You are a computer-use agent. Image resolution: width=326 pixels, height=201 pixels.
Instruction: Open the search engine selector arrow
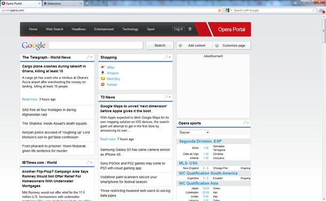pyautogui.click(x=231, y=10)
